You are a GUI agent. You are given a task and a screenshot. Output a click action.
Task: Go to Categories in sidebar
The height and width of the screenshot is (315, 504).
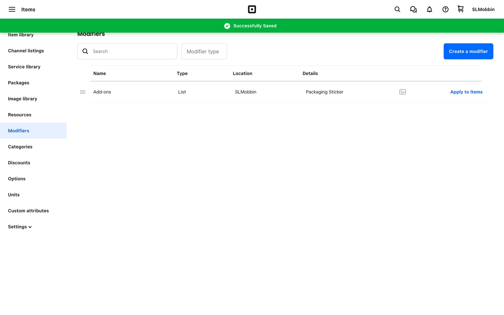coord(20,147)
